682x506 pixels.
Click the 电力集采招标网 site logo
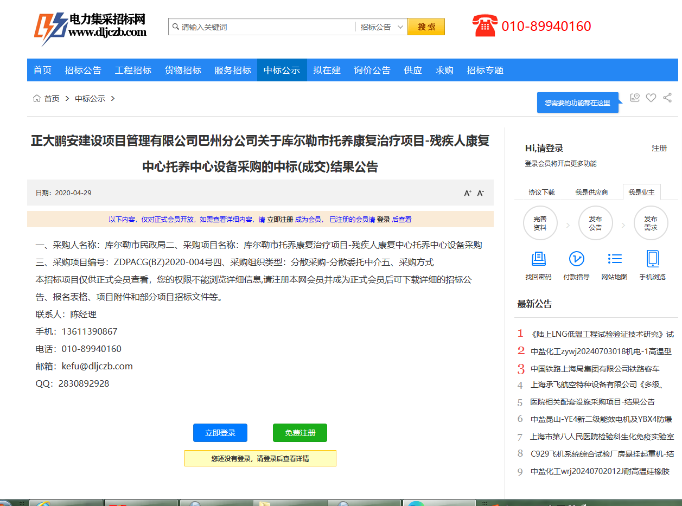click(x=91, y=26)
